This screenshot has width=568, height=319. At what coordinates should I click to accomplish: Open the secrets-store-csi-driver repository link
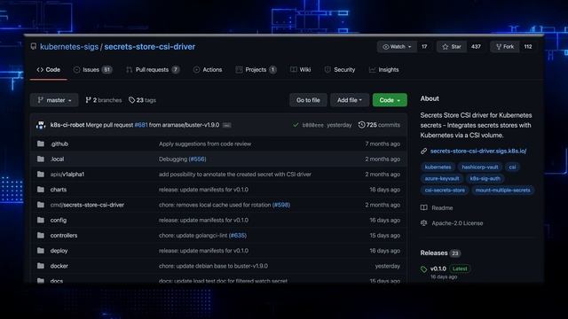click(x=150, y=47)
